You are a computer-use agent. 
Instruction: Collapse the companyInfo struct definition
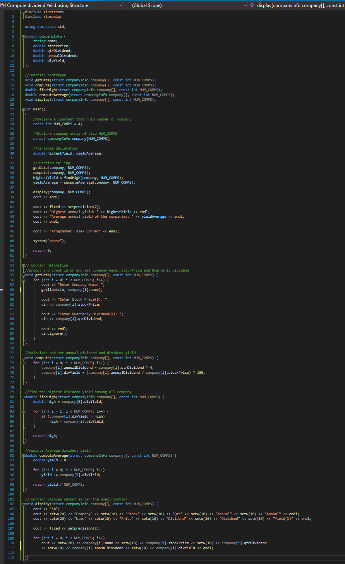tap(23, 36)
